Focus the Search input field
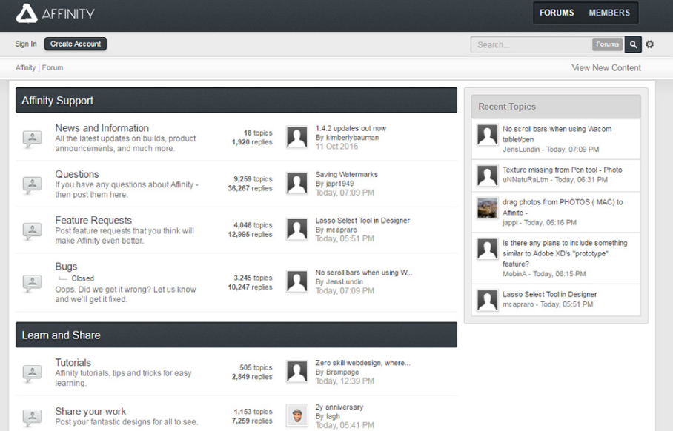 531,44
